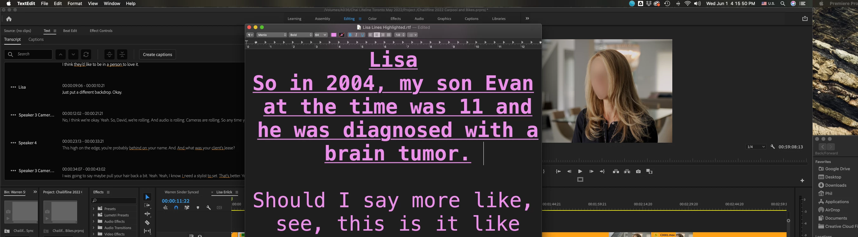Select the Track Select Forward tool

click(x=147, y=206)
